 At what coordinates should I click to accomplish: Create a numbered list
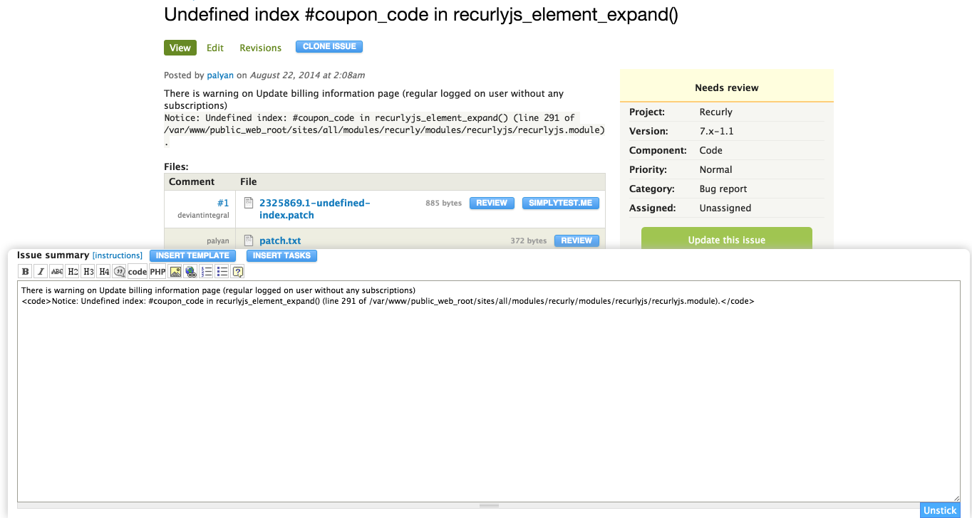pyautogui.click(x=207, y=271)
